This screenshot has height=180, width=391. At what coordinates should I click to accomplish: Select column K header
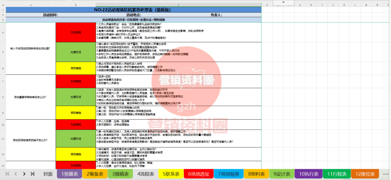tap(344, 5)
